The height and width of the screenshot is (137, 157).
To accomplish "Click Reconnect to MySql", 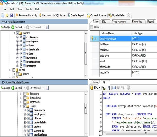I will point(26,15).
